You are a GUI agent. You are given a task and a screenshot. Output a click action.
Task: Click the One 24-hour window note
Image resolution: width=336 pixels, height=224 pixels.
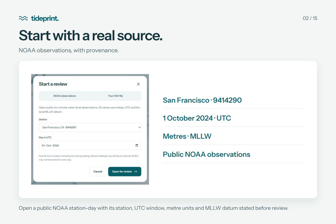pos(88,158)
